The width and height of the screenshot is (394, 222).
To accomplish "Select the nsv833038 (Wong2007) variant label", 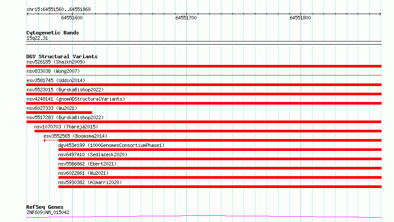I will (x=53, y=71).
